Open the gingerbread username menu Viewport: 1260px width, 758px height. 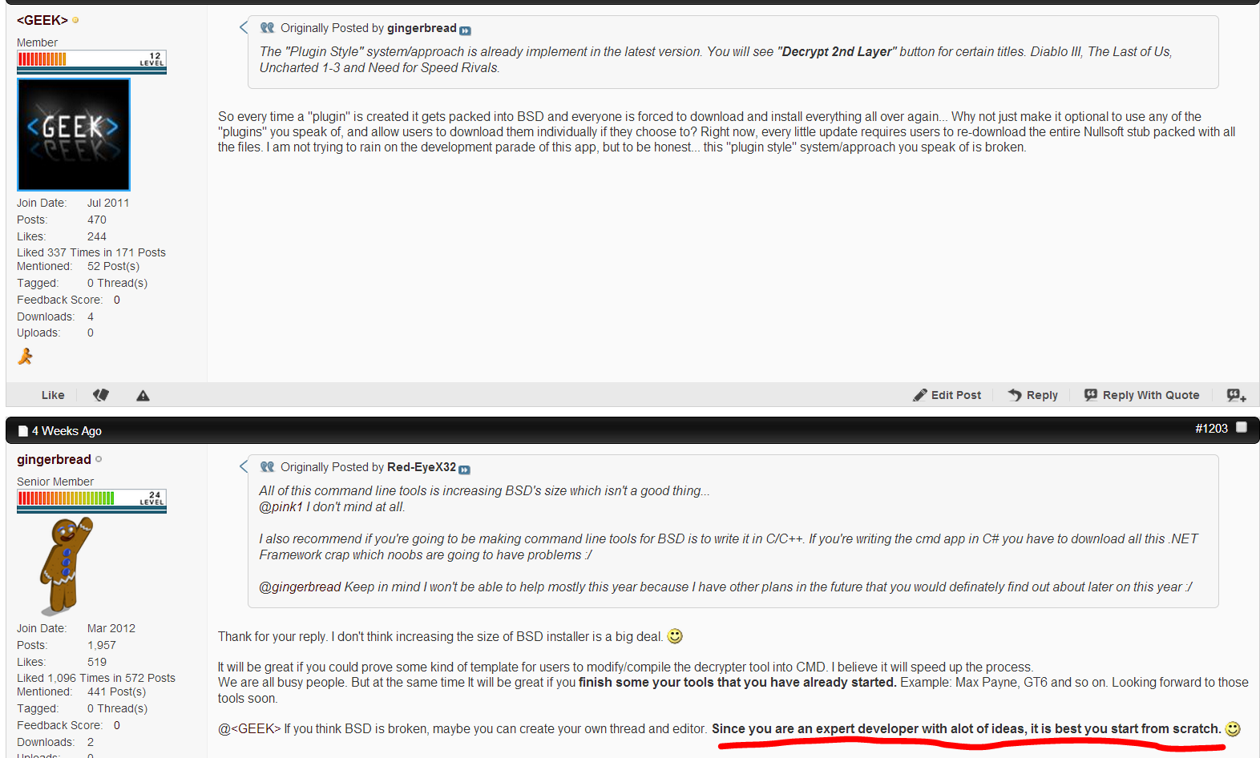(54, 459)
